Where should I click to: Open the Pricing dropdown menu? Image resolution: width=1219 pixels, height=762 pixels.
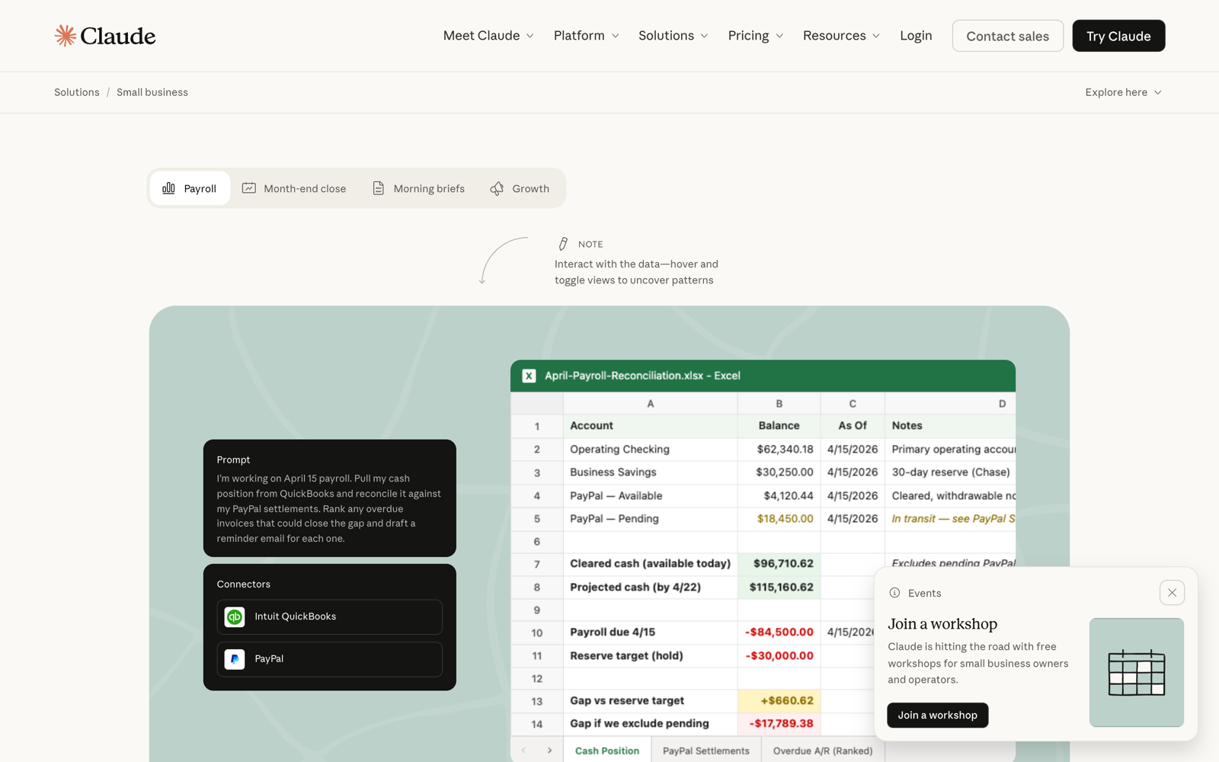click(755, 36)
